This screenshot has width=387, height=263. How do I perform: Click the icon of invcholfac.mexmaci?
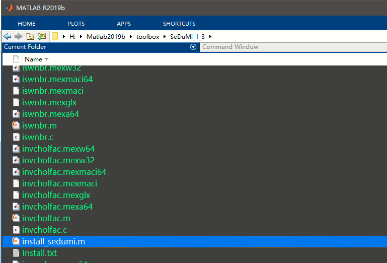click(16, 183)
